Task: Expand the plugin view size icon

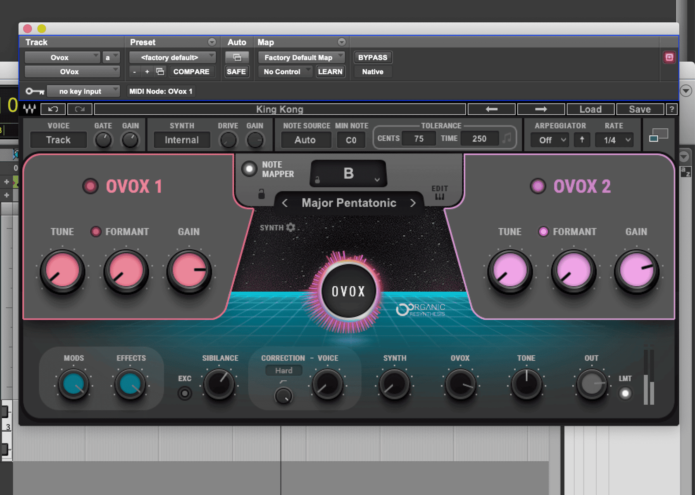Action: (x=659, y=135)
